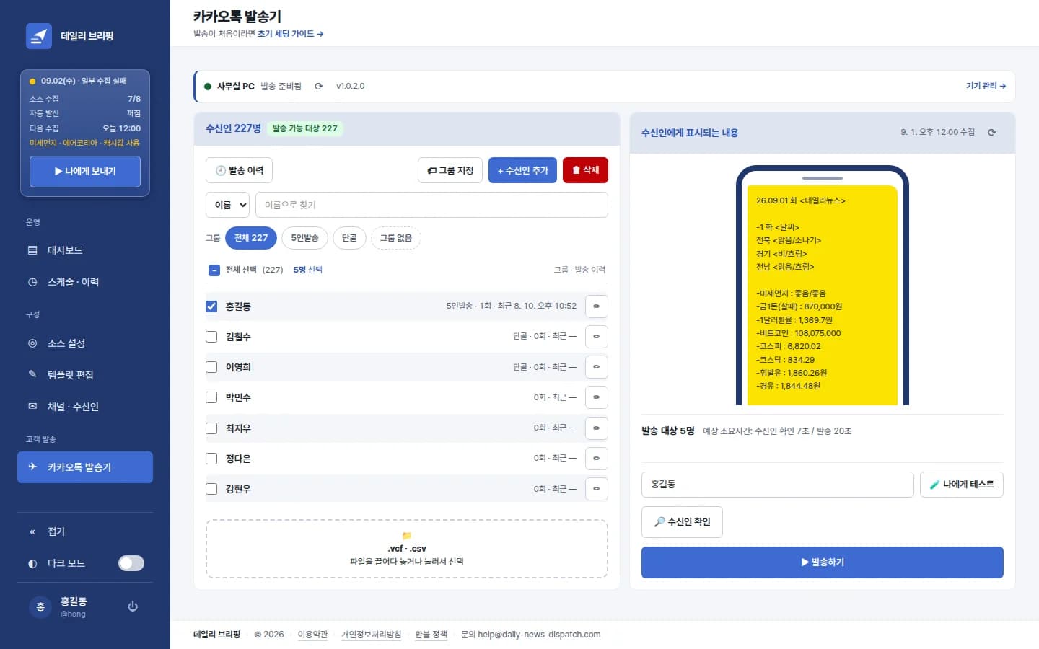This screenshot has height=649, width=1039.
Task: Click the 5명 선택 text
Action: 307,270
